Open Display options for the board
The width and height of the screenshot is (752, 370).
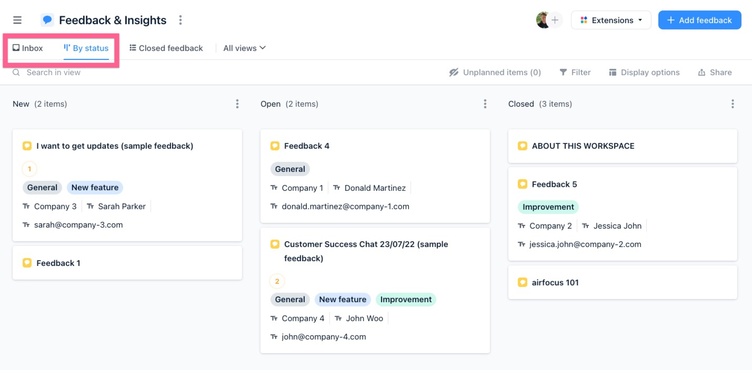pos(644,72)
